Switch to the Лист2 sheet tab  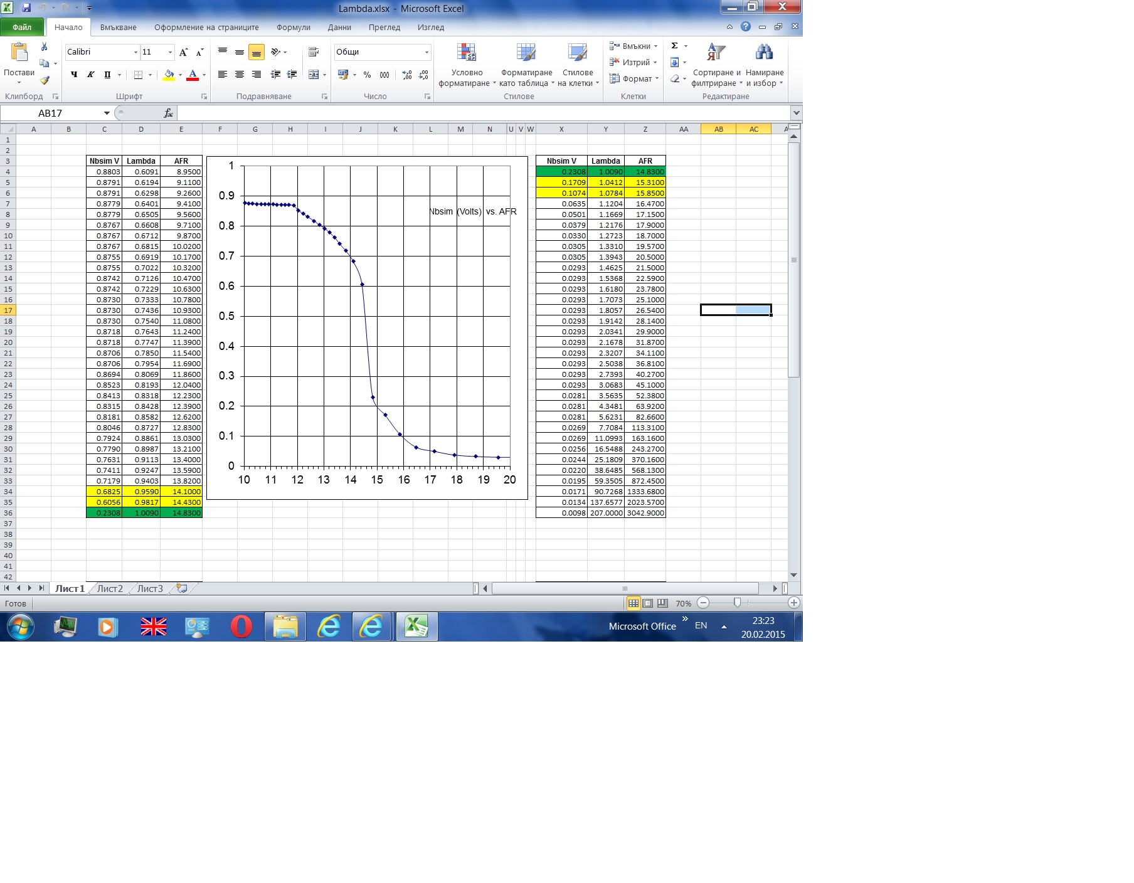(x=110, y=588)
